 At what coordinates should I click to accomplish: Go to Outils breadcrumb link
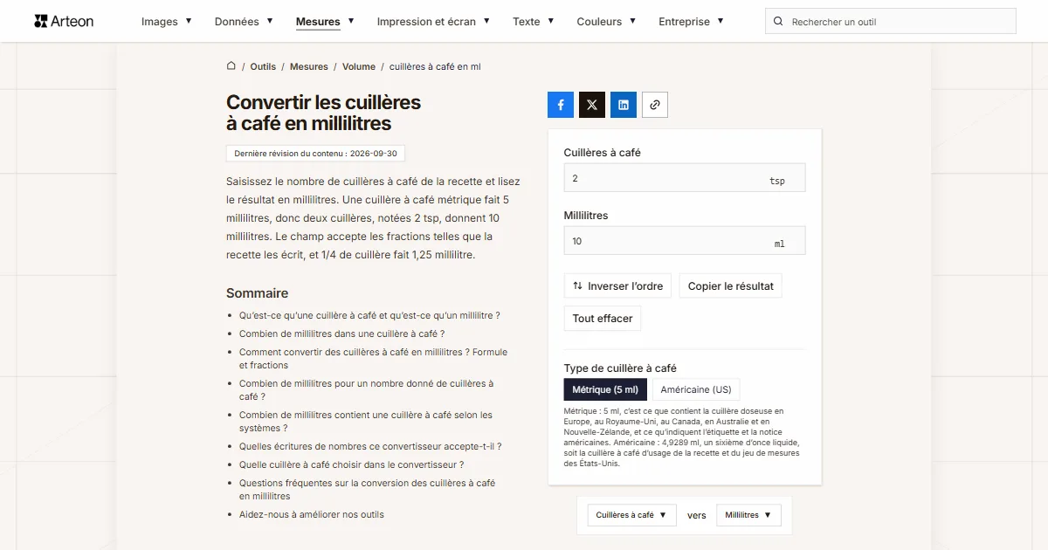pos(263,66)
